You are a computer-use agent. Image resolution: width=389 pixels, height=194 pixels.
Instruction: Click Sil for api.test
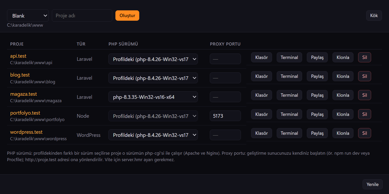click(365, 57)
